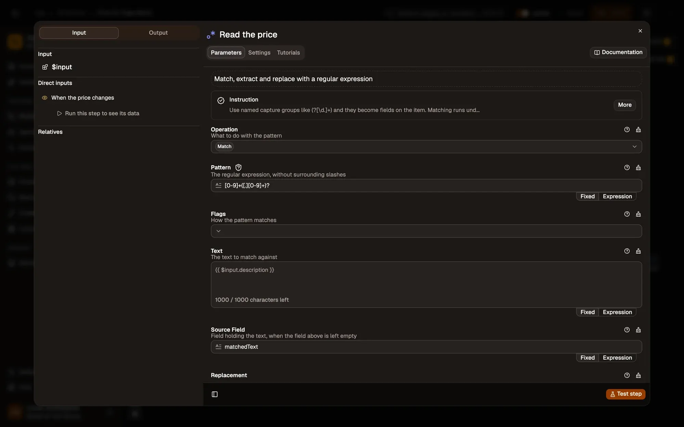Click the Operation field options icon
This screenshot has width=684, height=427.
(x=638, y=130)
